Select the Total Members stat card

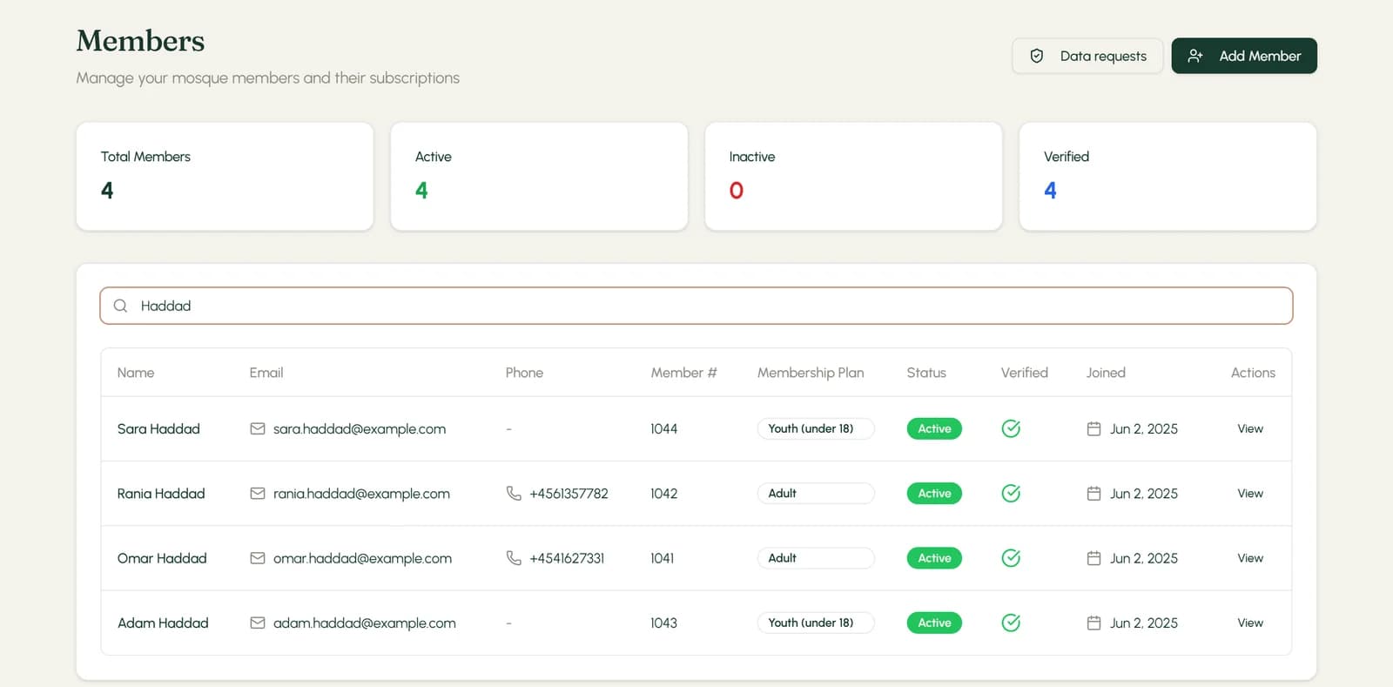pyautogui.click(x=225, y=176)
